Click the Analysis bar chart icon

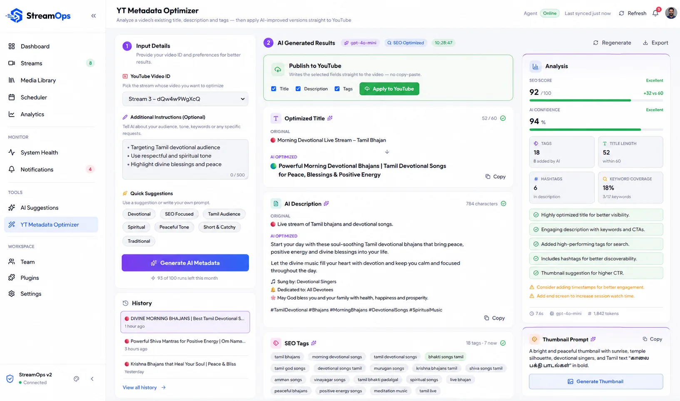pos(536,66)
